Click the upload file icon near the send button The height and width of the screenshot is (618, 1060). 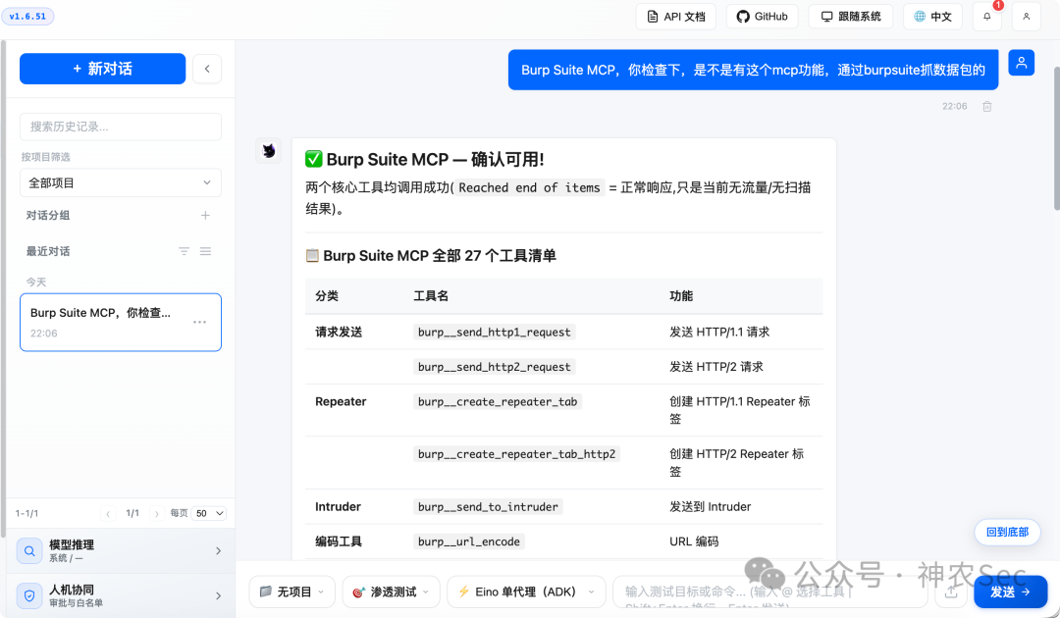[x=951, y=592]
